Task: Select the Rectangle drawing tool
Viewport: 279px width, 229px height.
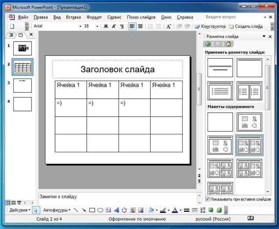Action: (x=92, y=210)
